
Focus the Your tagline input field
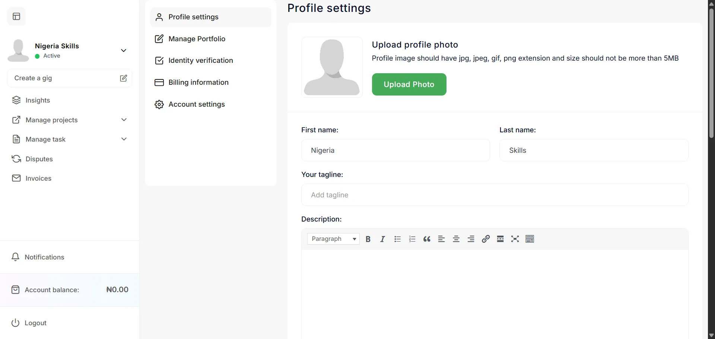click(495, 195)
